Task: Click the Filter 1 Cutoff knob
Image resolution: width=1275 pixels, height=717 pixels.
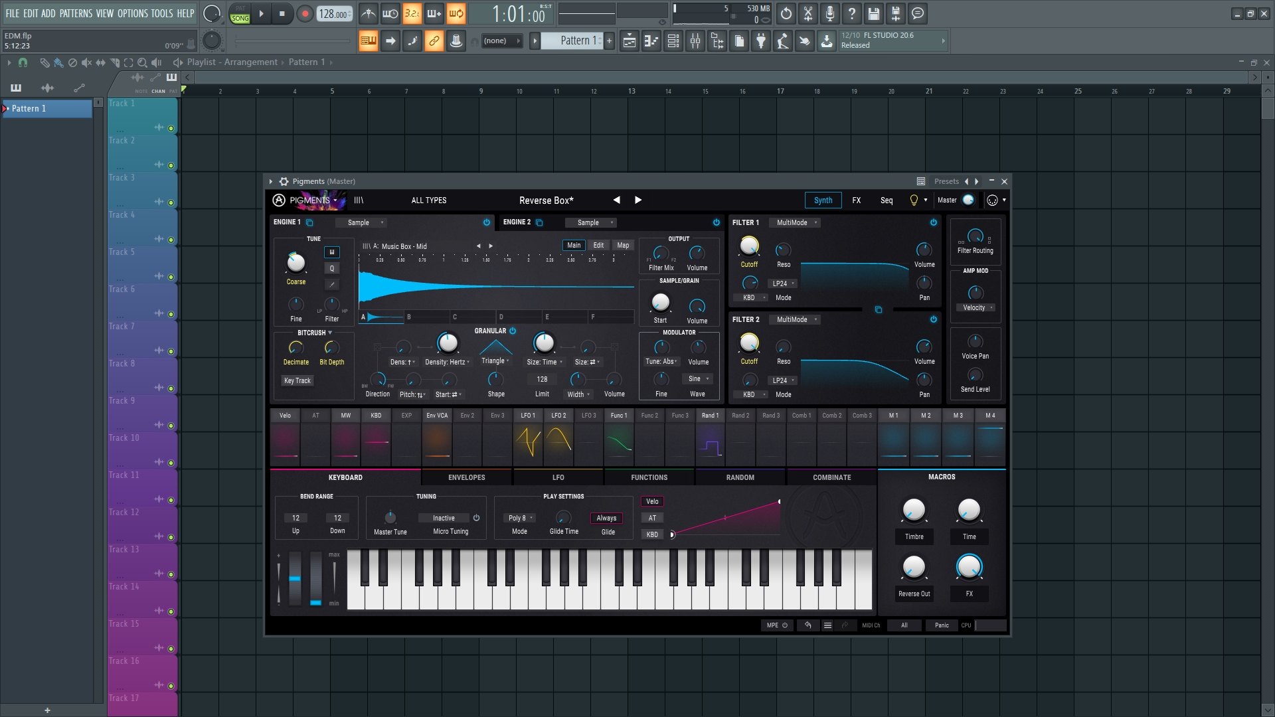Action: 749,246
